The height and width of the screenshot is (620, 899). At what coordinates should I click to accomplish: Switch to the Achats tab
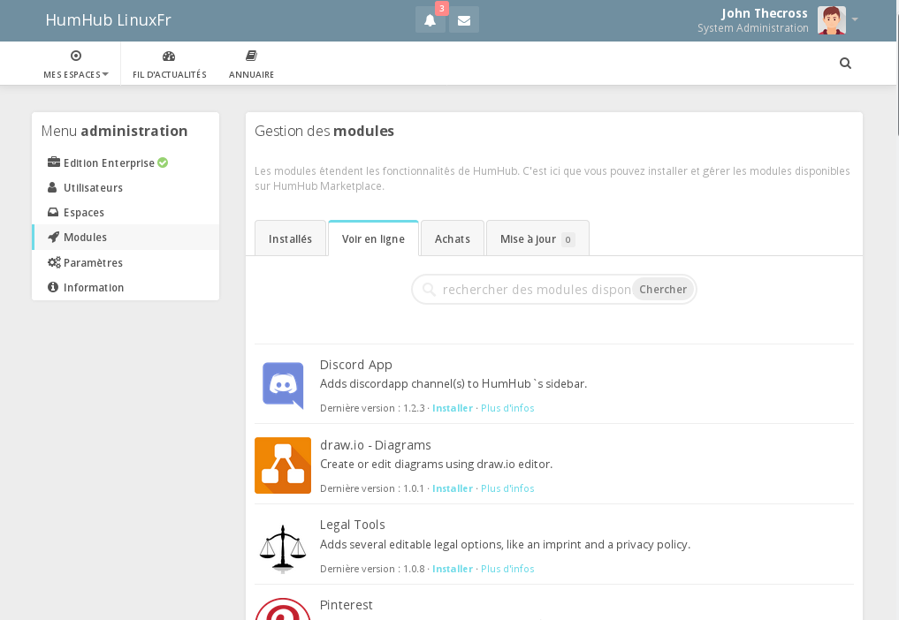[x=452, y=239]
